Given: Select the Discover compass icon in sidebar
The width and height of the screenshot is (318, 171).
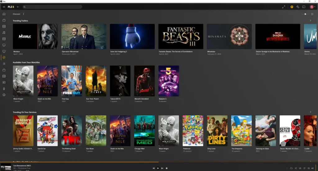Looking at the screenshot, I should pyautogui.click(x=4, y=58).
